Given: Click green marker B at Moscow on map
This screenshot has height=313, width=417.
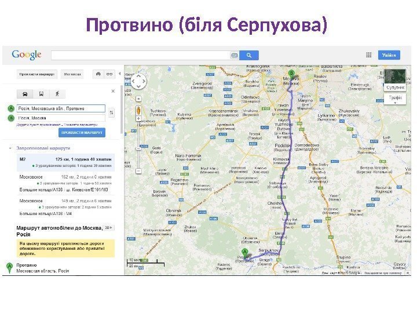Looking at the screenshot, I should [291, 75].
